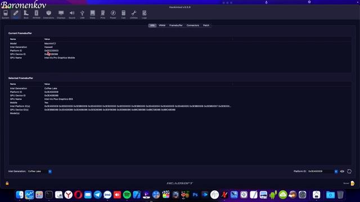The width and height of the screenshot is (360, 202).
Task: Switch to the Info tab
Action: click(x=152, y=25)
